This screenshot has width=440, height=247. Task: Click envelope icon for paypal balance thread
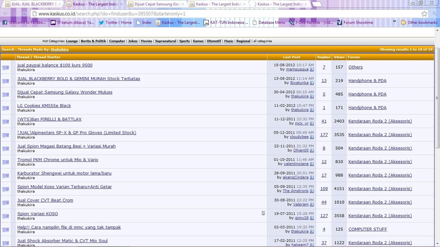pos(6,68)
